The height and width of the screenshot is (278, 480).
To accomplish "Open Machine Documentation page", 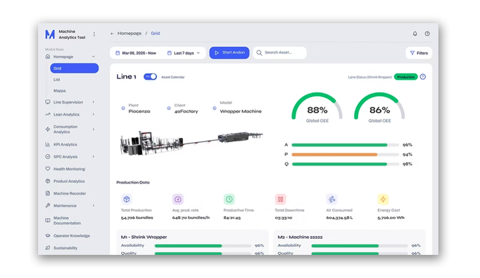I will point(67,221).
